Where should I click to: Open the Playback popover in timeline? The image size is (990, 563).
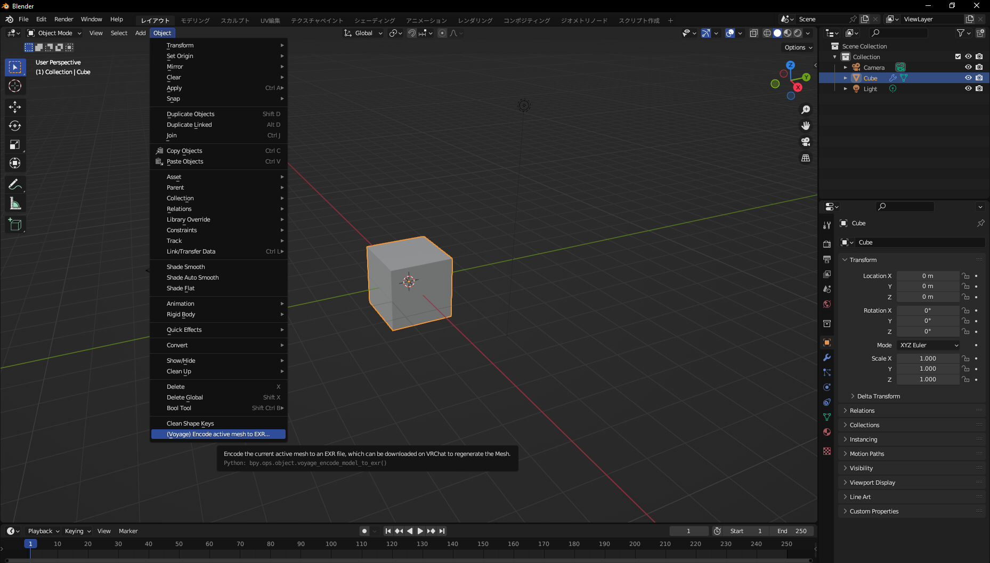point(43,531)
